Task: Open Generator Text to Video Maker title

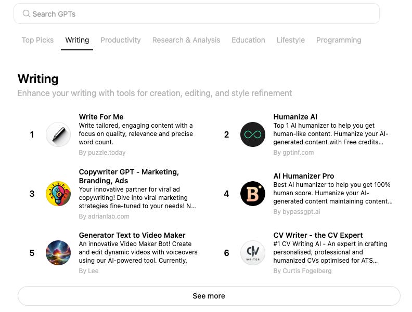Action: pos(132,235)
